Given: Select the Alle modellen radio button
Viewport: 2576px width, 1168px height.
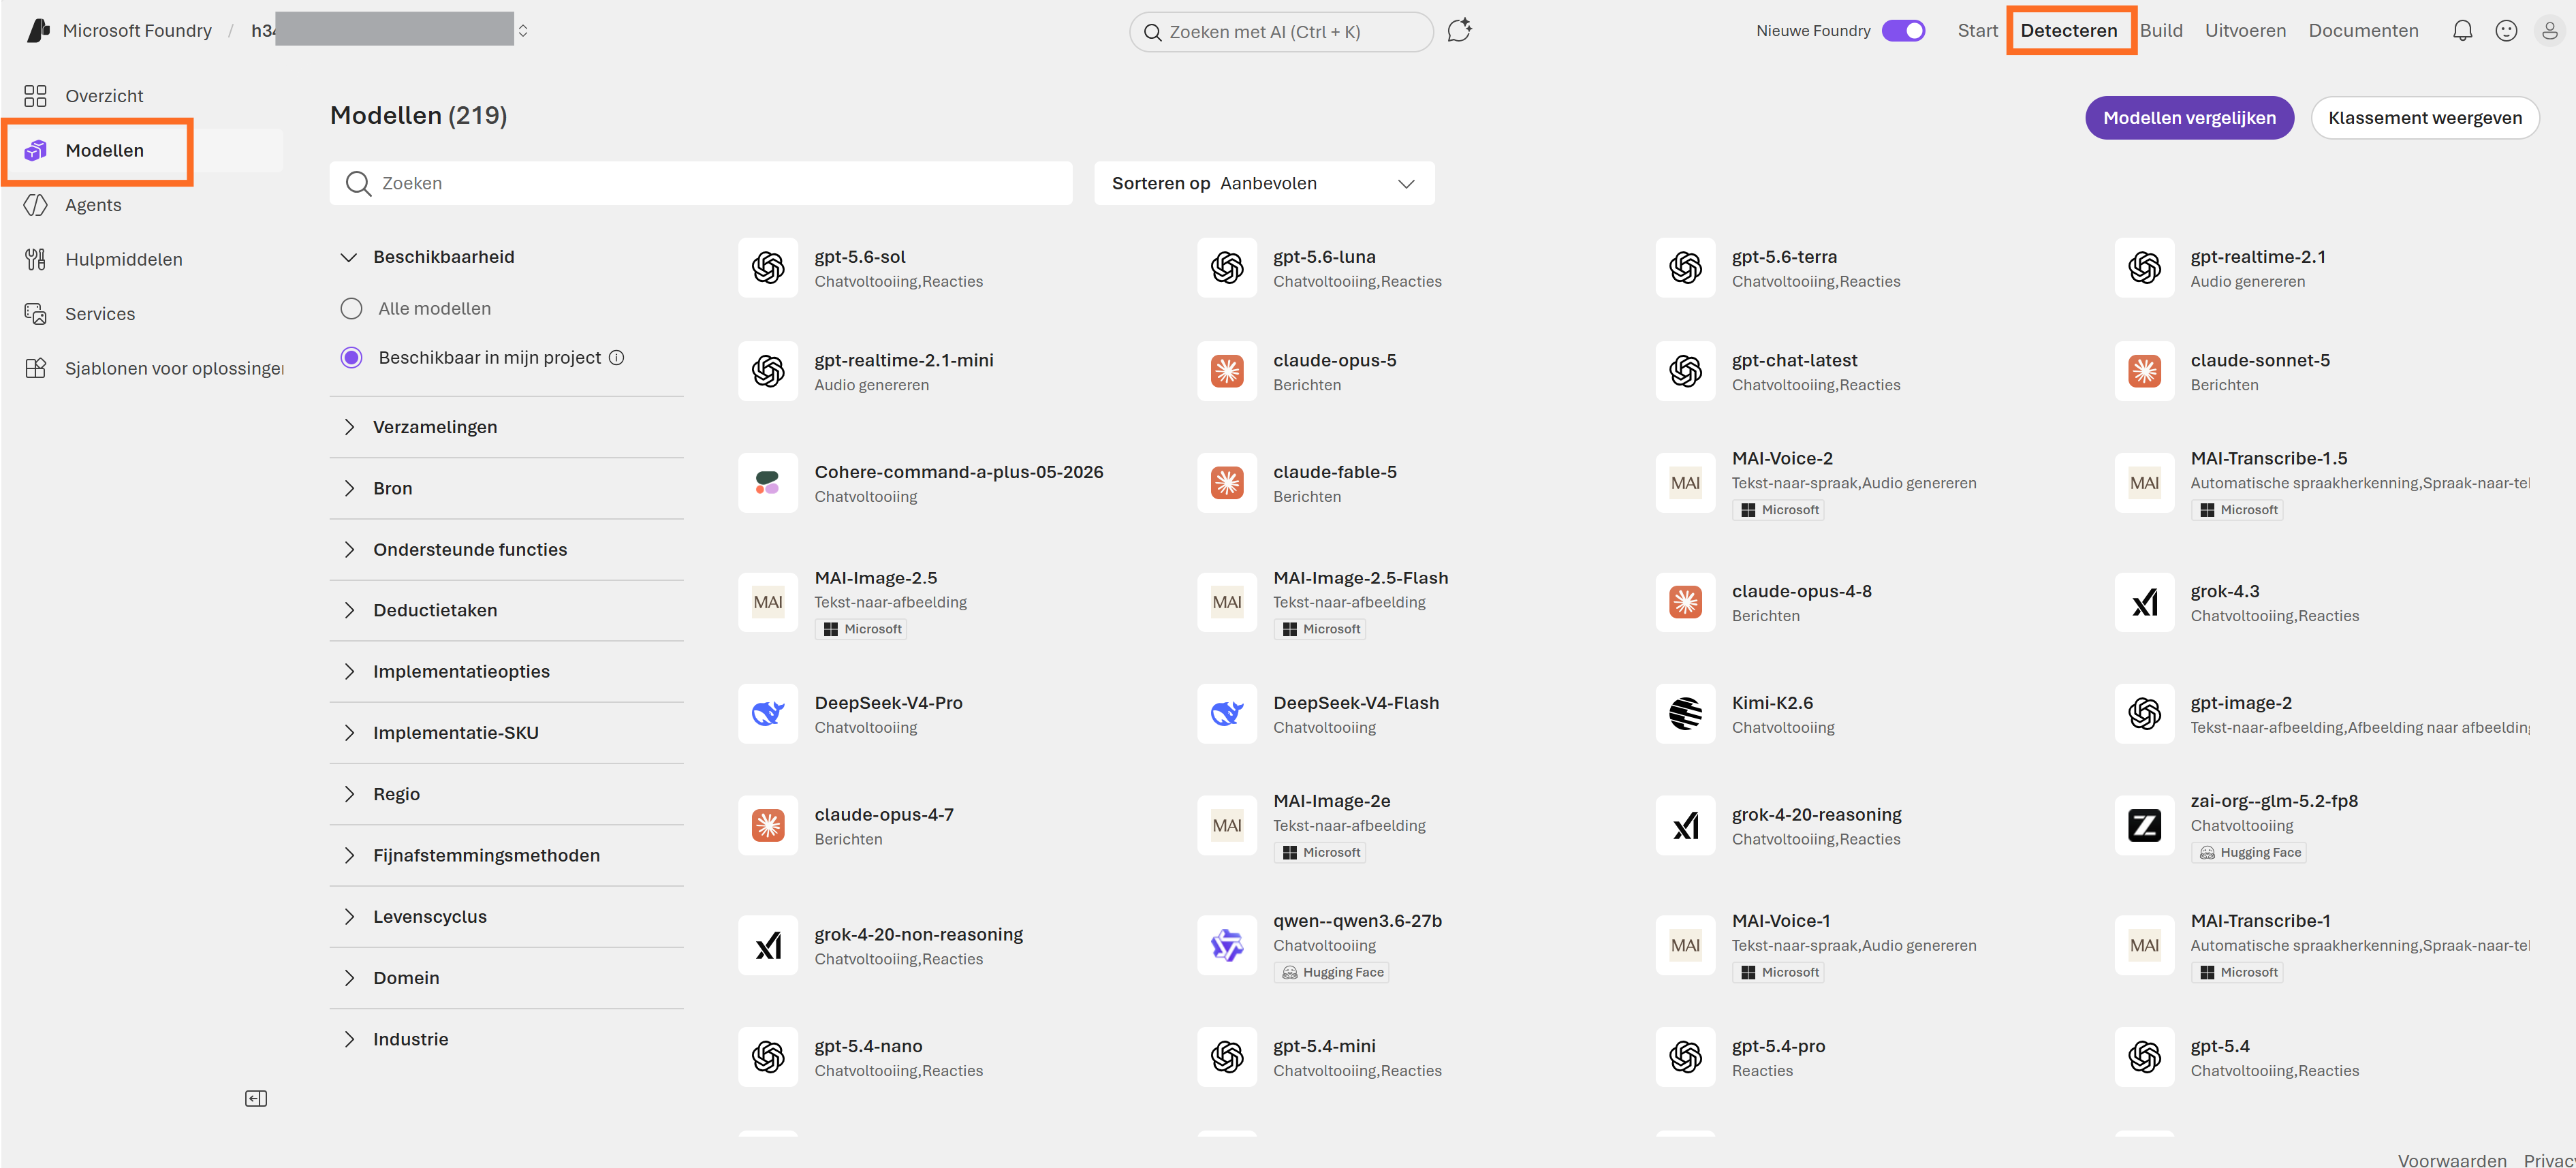Looking at the screenshot, I should (x=351, y=309).
